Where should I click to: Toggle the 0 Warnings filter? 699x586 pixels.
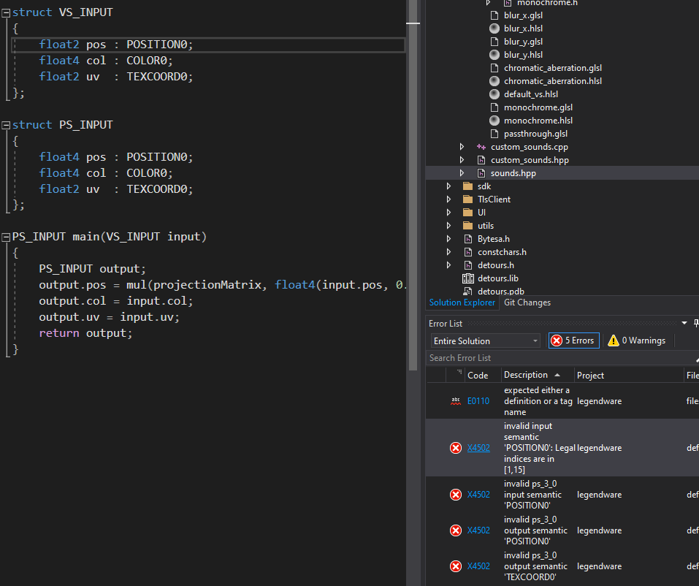pyautogui.click(x=636, y=340)
